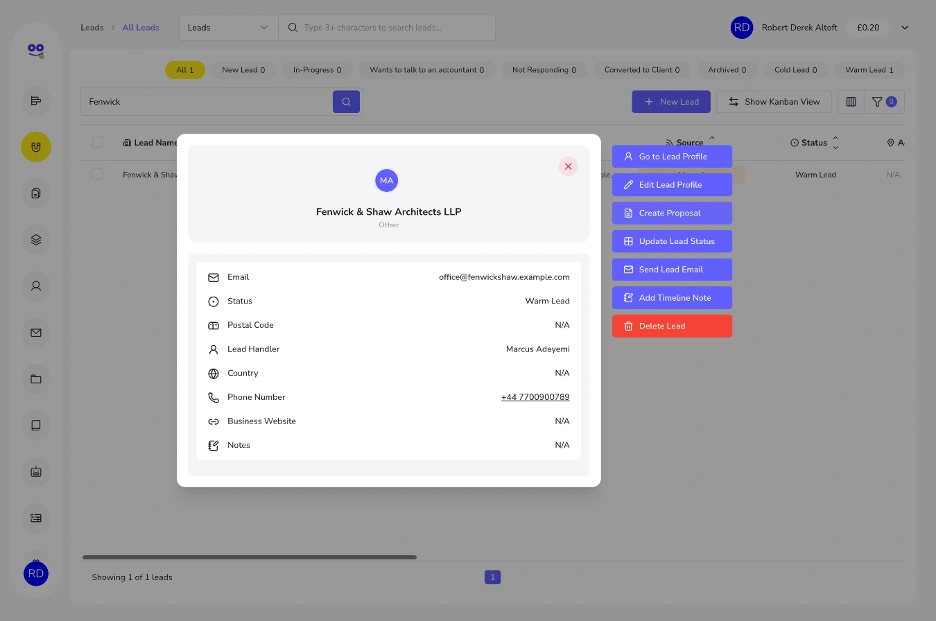Click Go to Lead Profile button
936x621 pixels.
672,157
